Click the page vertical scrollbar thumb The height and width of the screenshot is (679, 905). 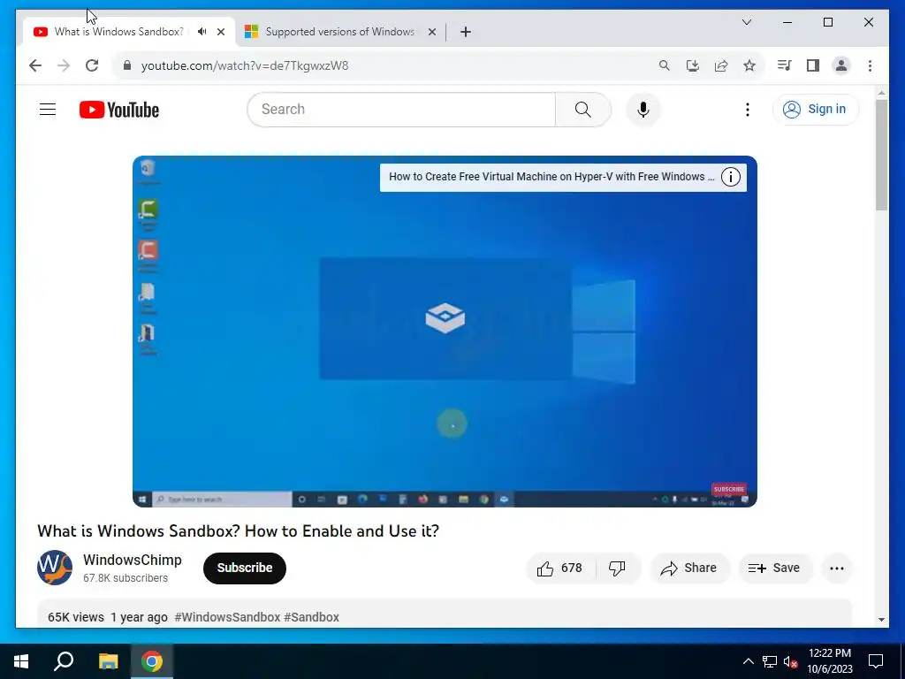pos(881,155)
